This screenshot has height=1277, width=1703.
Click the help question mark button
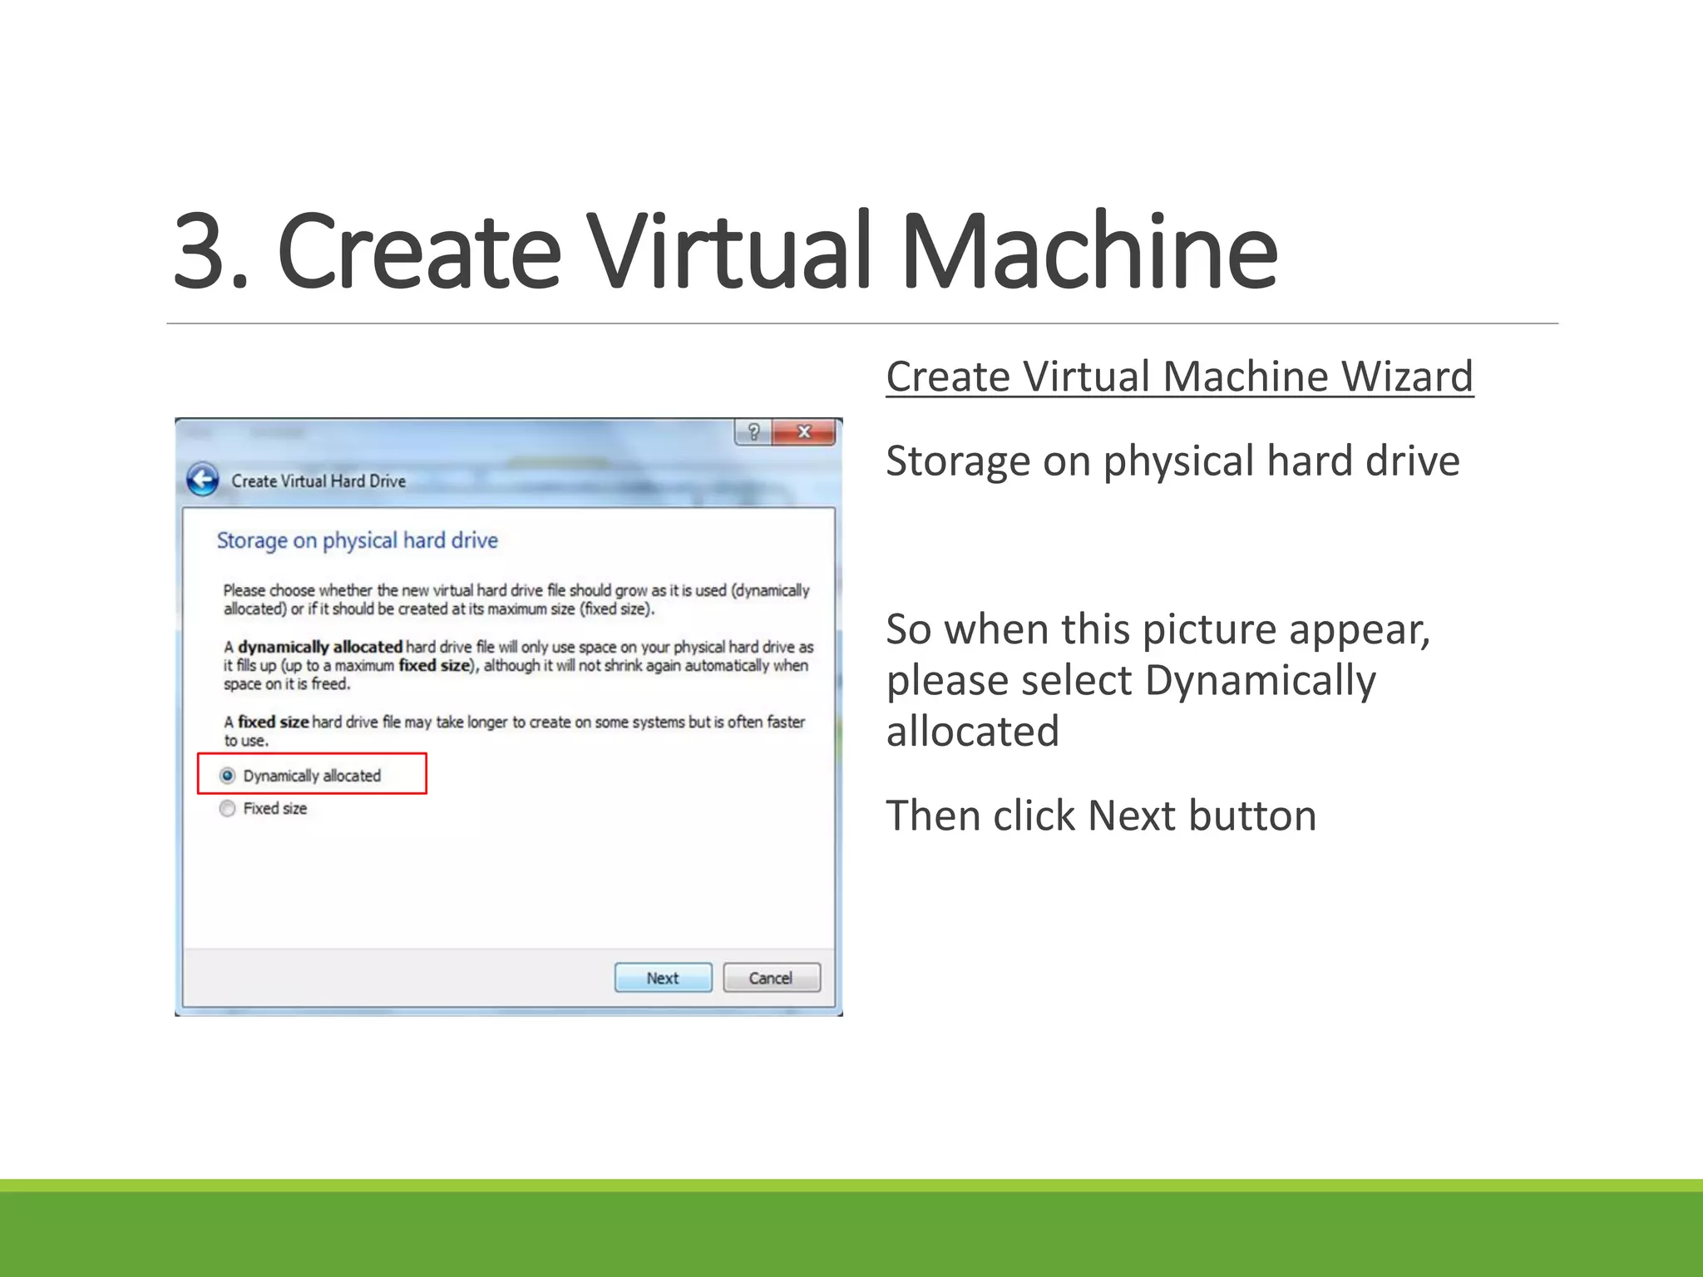[753, 432]
